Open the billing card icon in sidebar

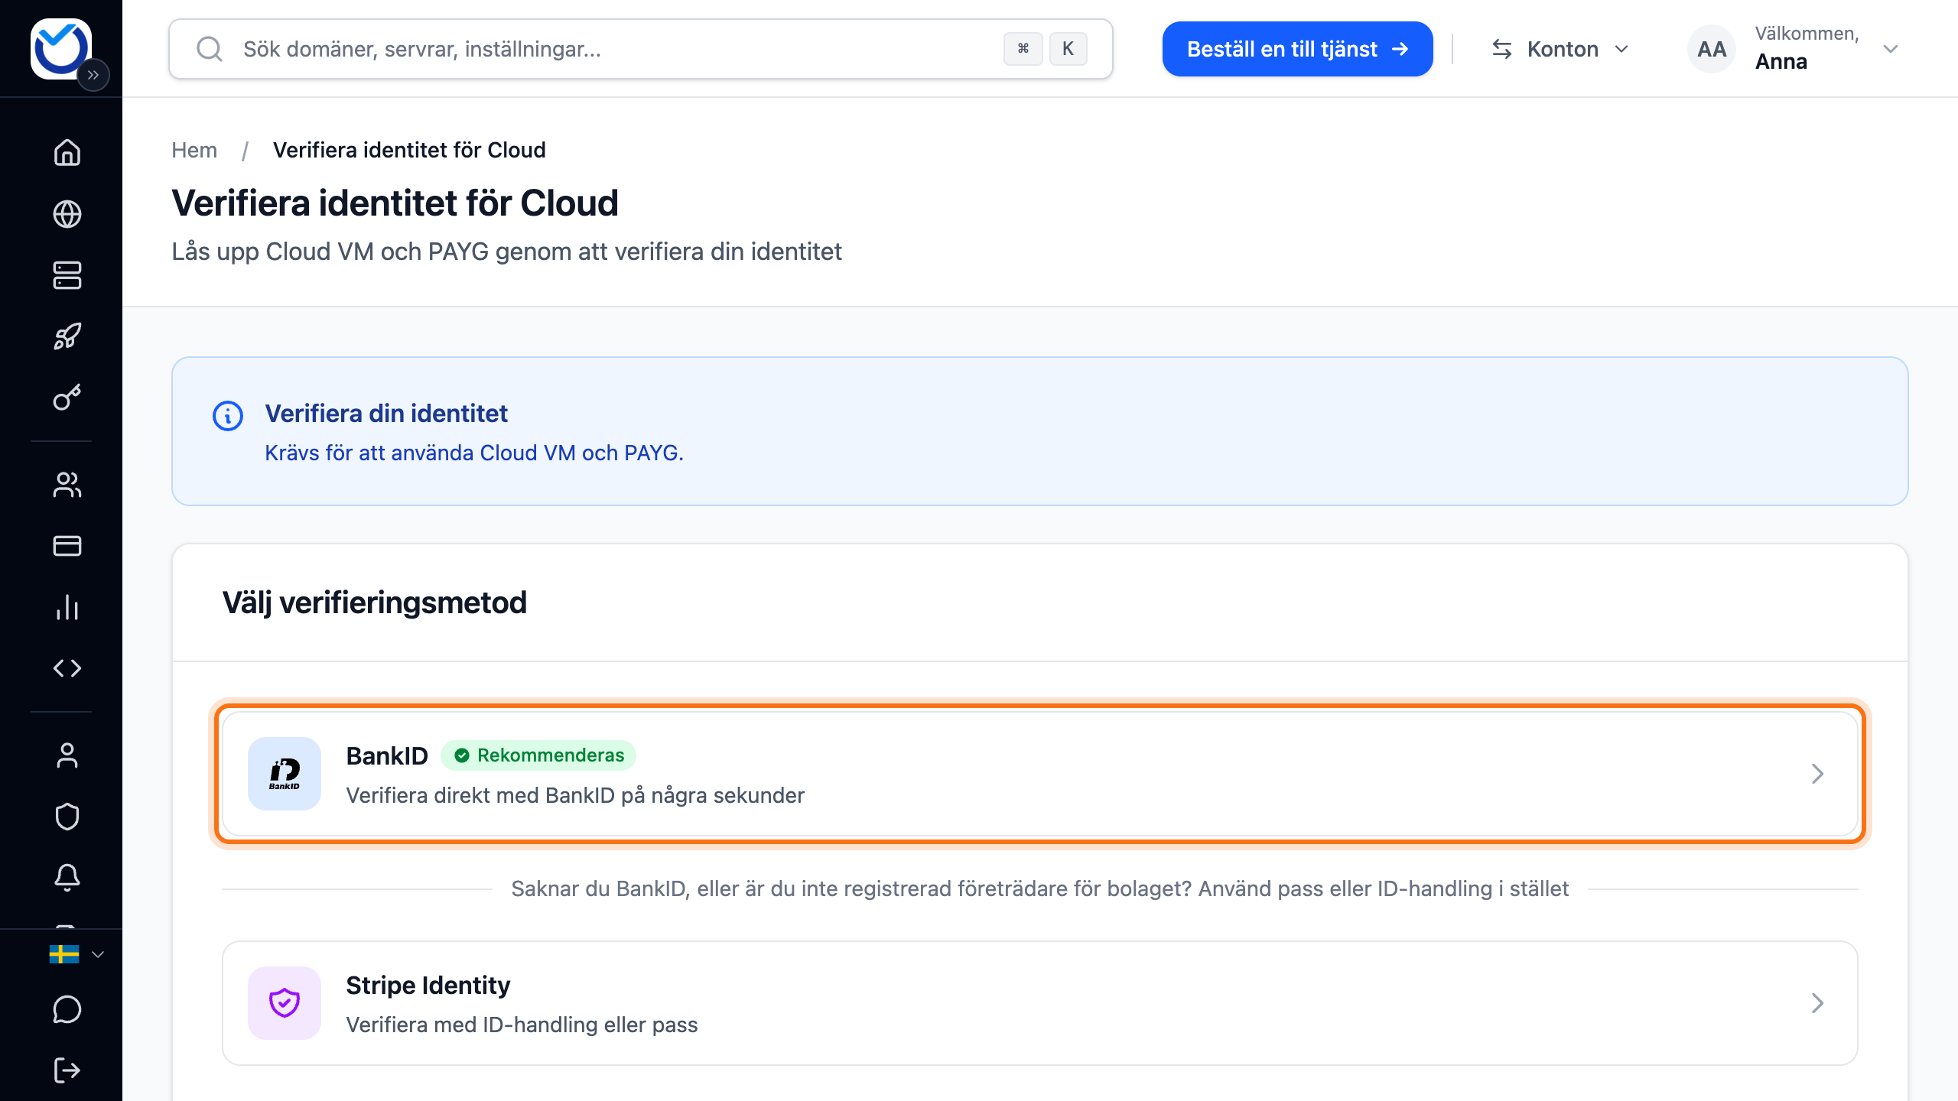coord(67,546)
